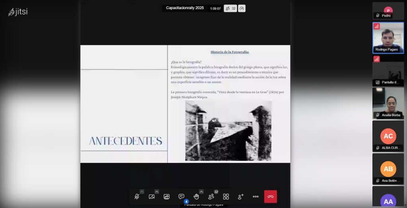
Task: Expand reactions arrow above raise hand
Action: click(x=201, y=192)
